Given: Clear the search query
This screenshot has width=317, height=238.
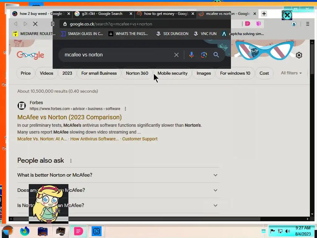Looking at the screenshot, I should pyautogui.click(x=176, y=55).
